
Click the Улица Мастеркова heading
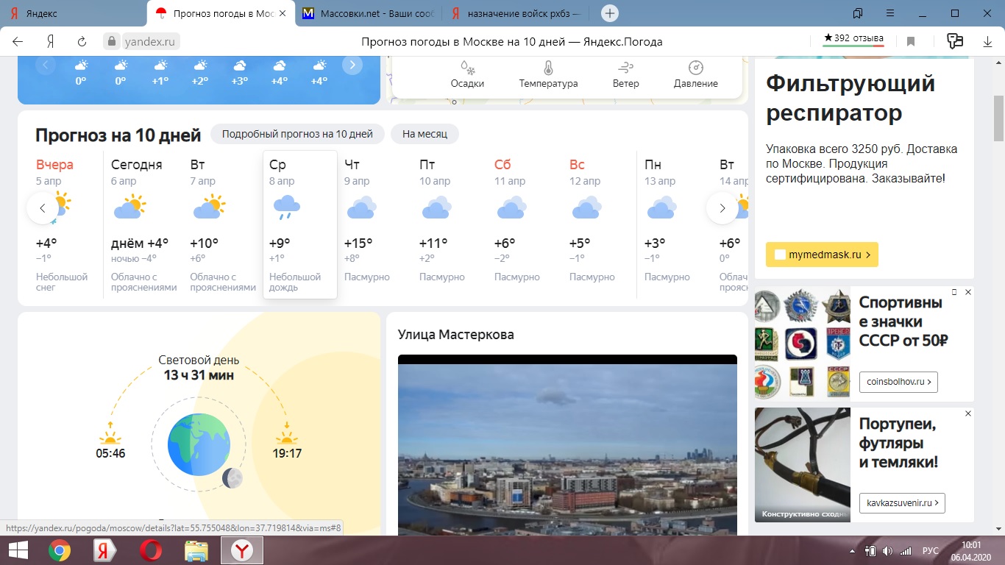click(456, 335)
